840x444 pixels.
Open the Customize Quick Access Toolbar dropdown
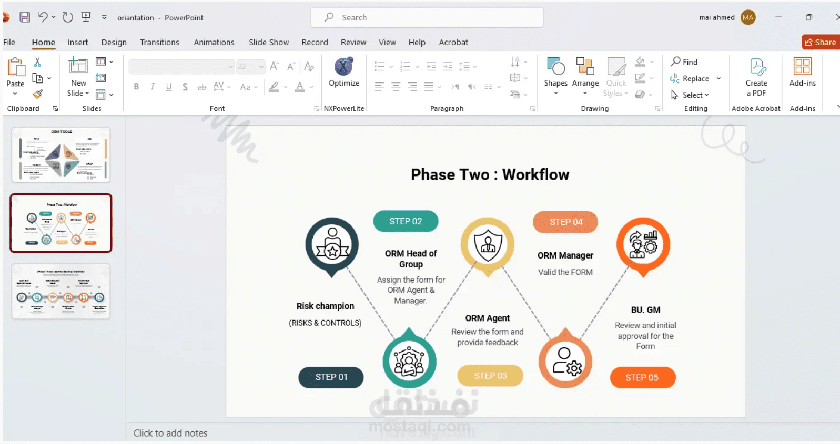(104, 17)
